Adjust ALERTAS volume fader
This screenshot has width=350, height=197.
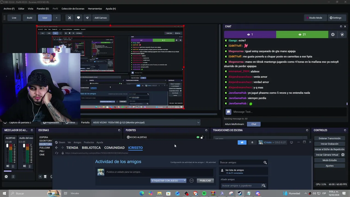pos(7,146)
